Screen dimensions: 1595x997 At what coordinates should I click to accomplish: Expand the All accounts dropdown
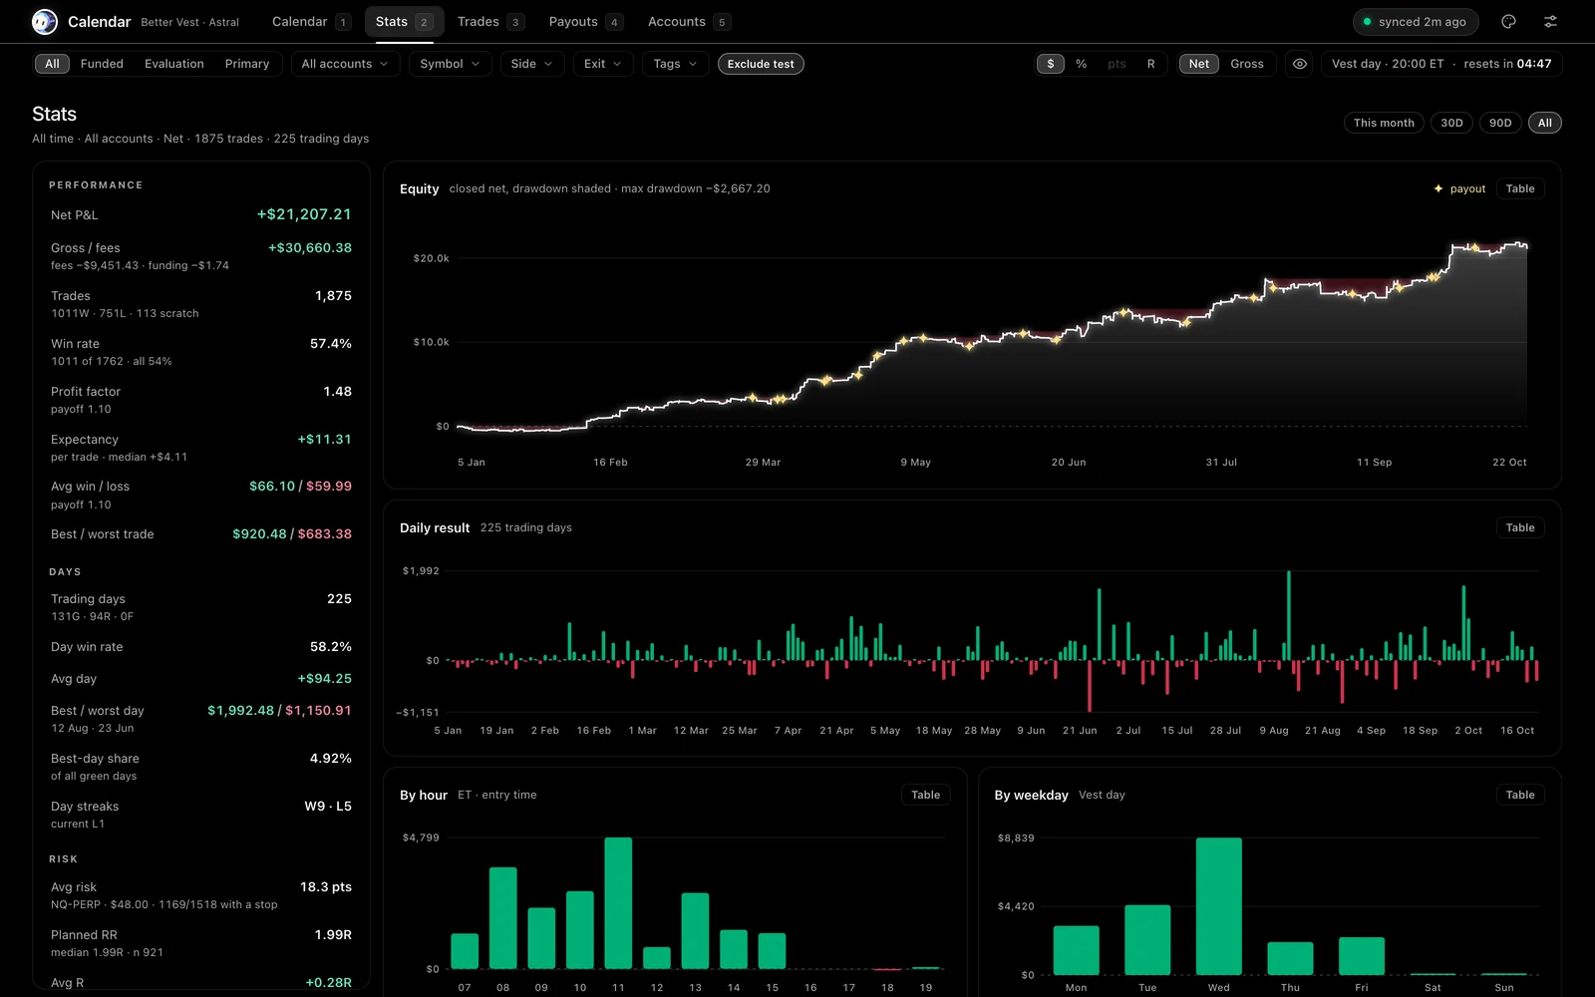(345, 64)
